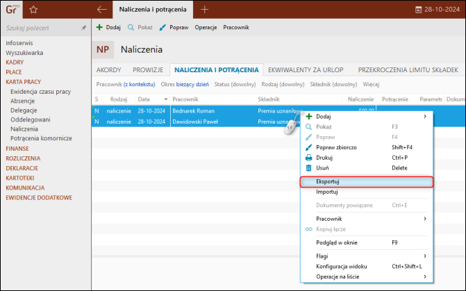Click the brush icon beside Popraw zbiorczo
Image resolution: width=466 pixels, height=291 pixels.
(x=309, y=147)
